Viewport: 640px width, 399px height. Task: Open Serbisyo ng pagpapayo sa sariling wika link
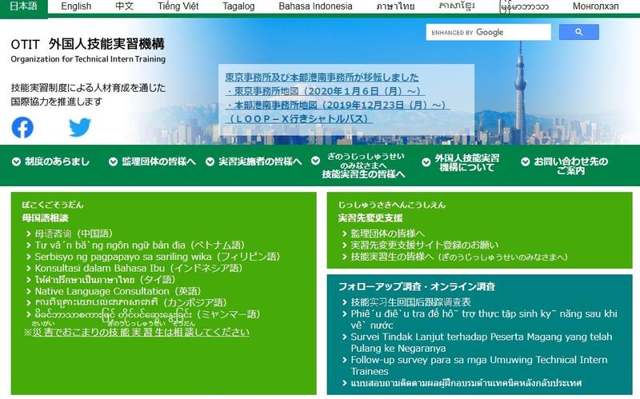click(158, 257)
